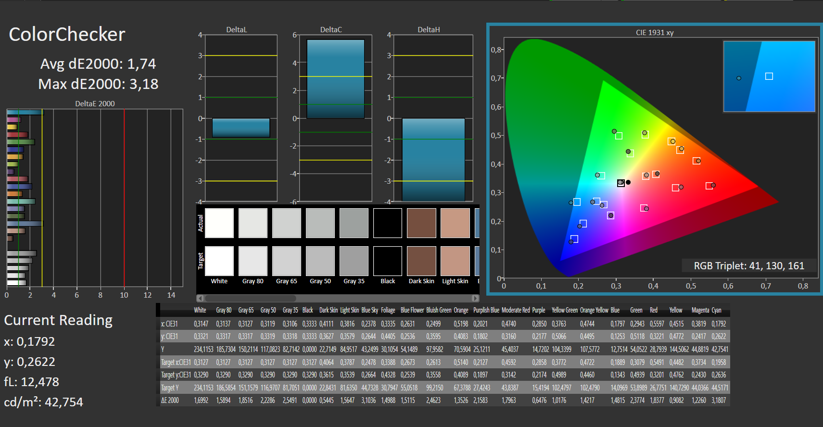Image resolution: width=823 pixels, height=427 pixels.
Task: Click the Target x:CIE31 row label
Action: [x=176, y=362]
